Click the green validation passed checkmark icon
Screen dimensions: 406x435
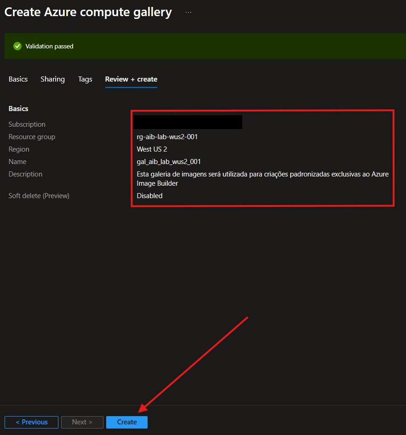(x=17, y=46)
